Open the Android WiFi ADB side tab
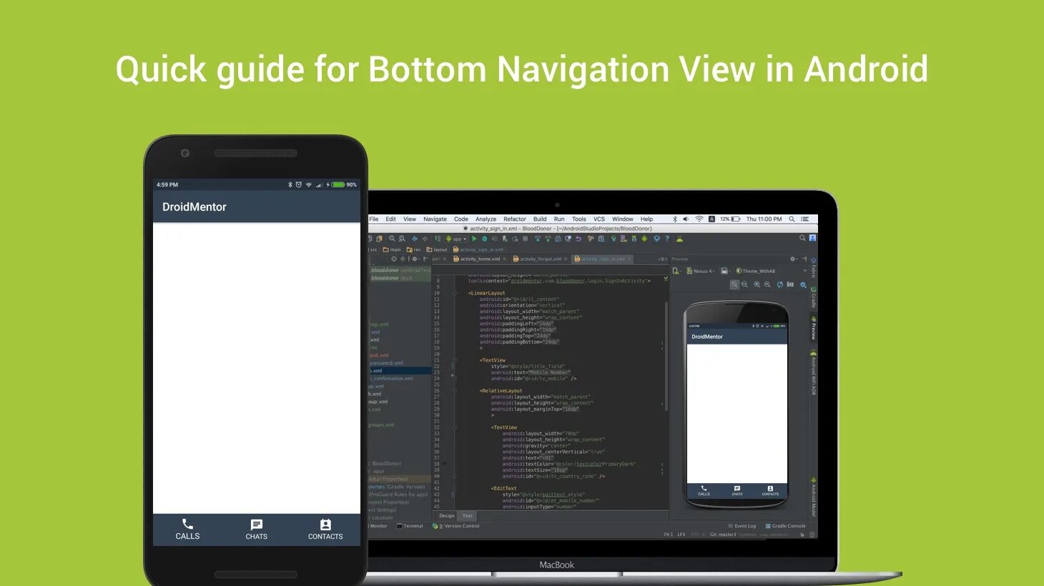Viewport: 1044px width, 586px height. (813, 373)
